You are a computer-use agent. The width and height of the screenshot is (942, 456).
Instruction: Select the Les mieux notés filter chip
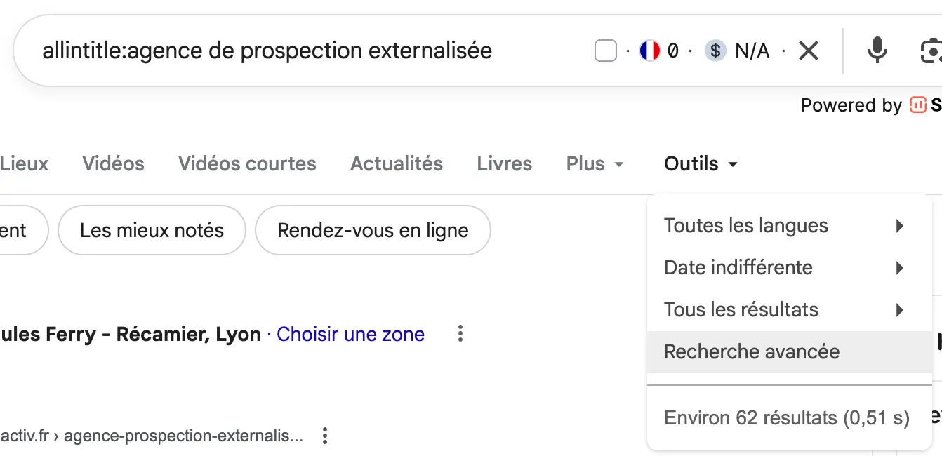pyautogui.click(x=151, y=229)
